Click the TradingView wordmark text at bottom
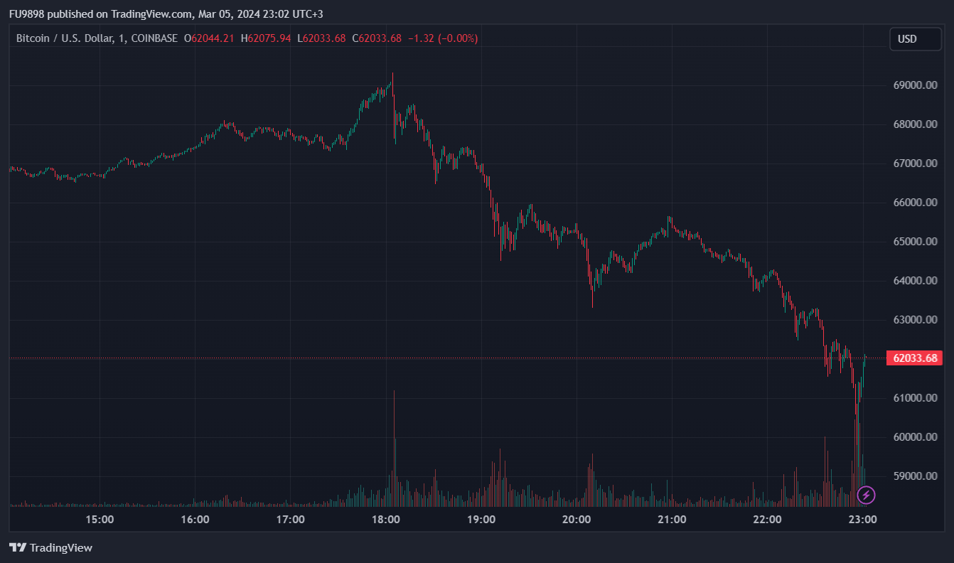Image resolution: width=954 pixels, height=563 pixels. (x=61, y=548)
